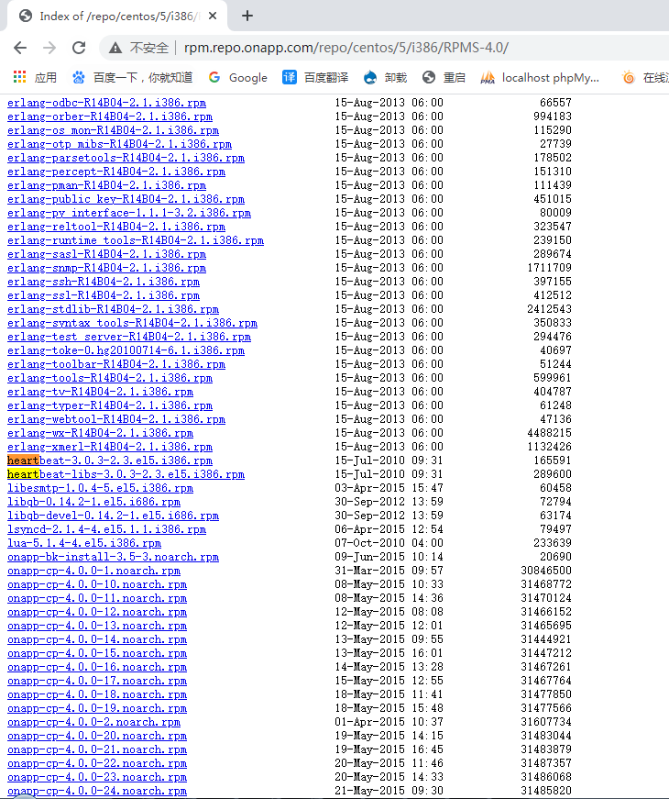
Task: Open a new tab with plus icon
Action: pyautogui.click(x=247, y=16)
